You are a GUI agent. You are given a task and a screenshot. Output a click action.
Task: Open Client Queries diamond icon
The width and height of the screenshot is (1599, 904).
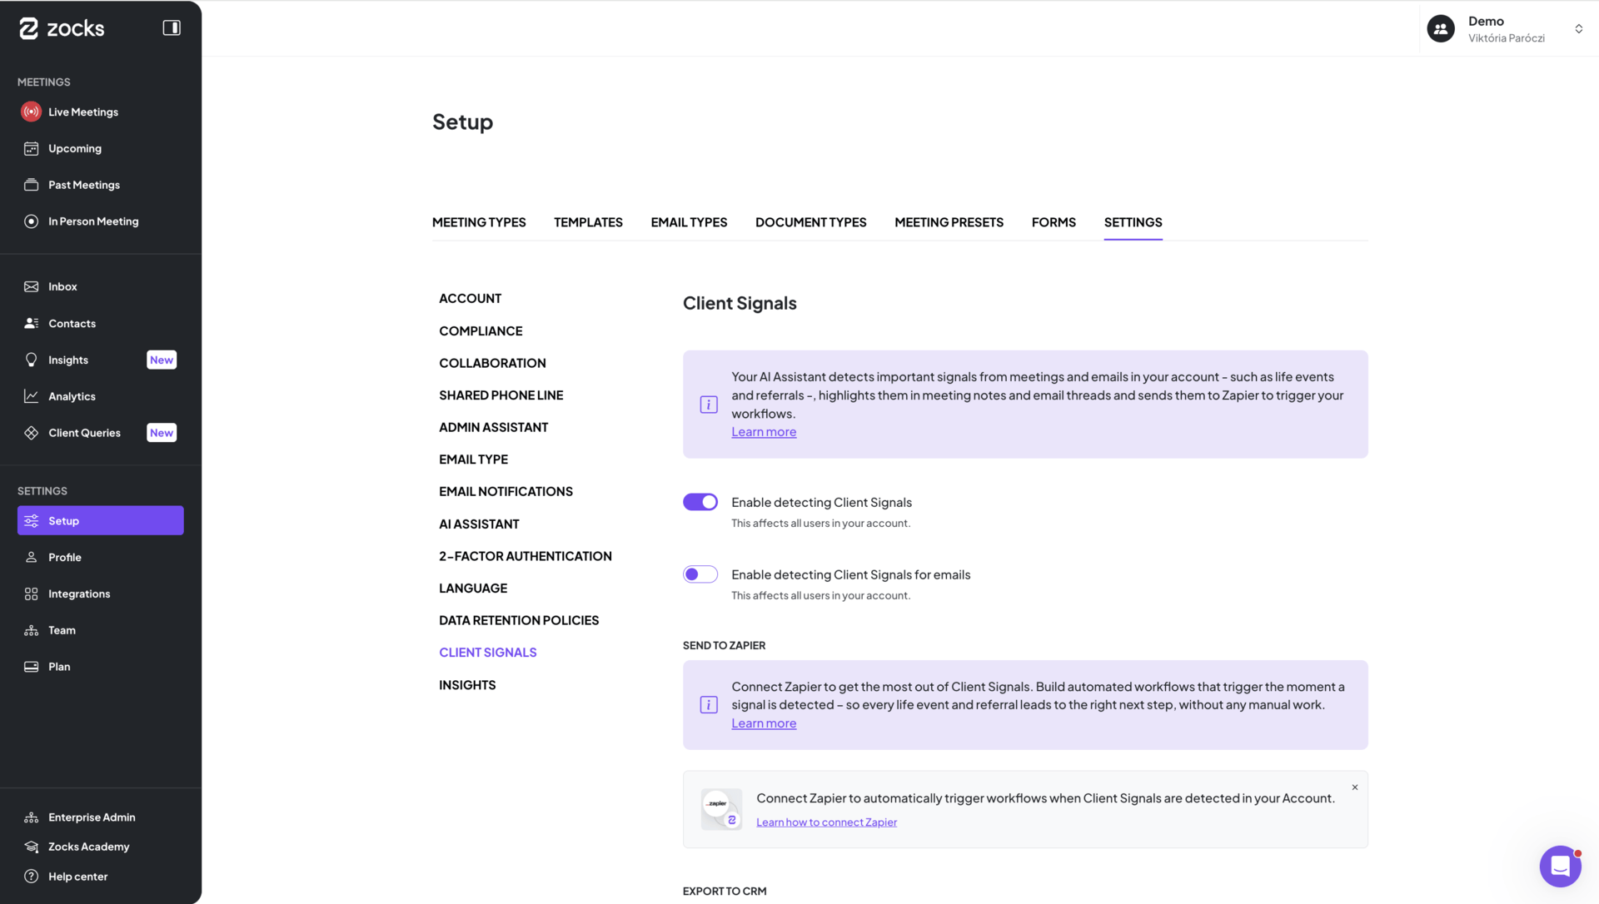click(x=31, y=433)
